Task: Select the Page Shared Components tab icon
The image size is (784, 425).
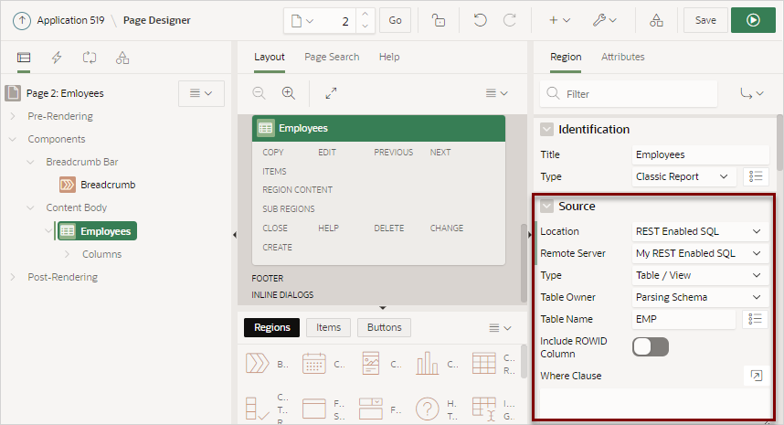Action: point(122,58)
